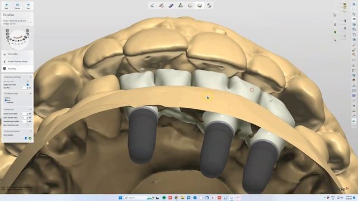Click the Next navigation button
Image resolution: width=358 pixels, height=201 pixels.
click(x=29, y=6)
